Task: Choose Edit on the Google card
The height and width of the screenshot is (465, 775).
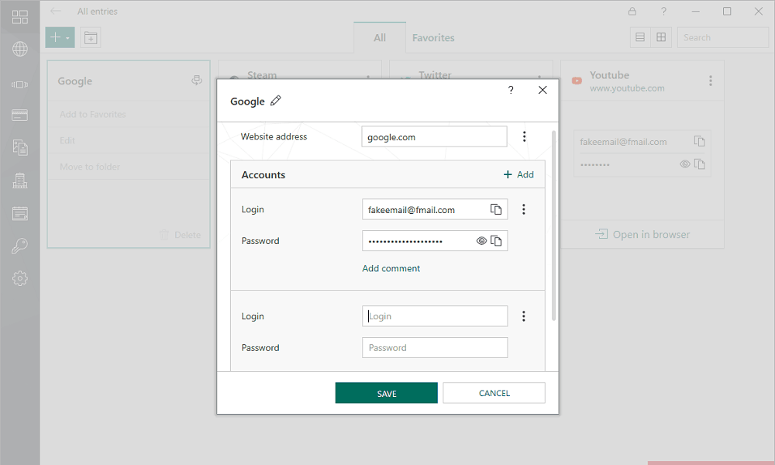Action: click(x=67, y=140)
